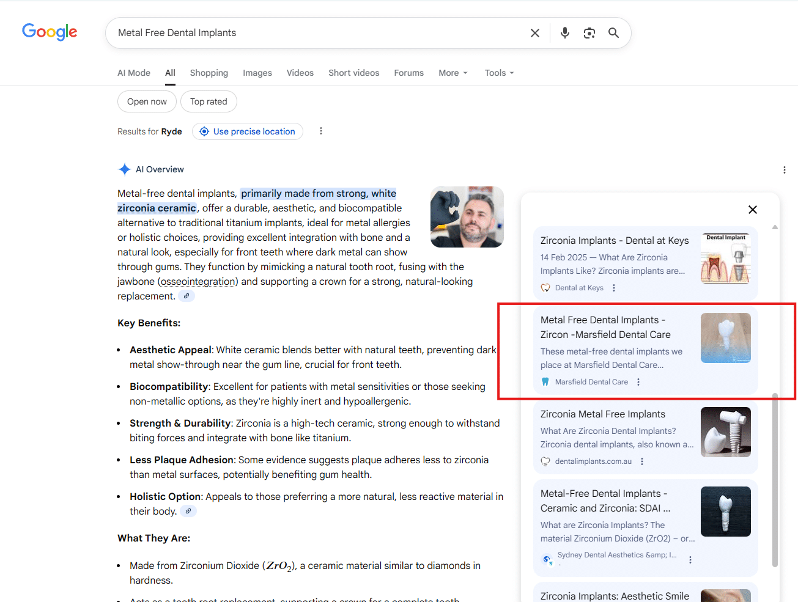Viewport: 798px width, 602px height.
Task: Open three-dot menu next to Dental at Keys
Action: click(614, 288)
